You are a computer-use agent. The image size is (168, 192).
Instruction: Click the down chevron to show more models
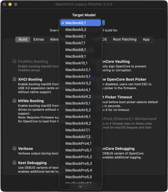[x=80, y=187]
